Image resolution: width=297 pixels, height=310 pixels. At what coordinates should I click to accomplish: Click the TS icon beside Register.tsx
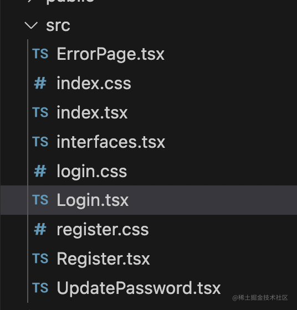40,259
